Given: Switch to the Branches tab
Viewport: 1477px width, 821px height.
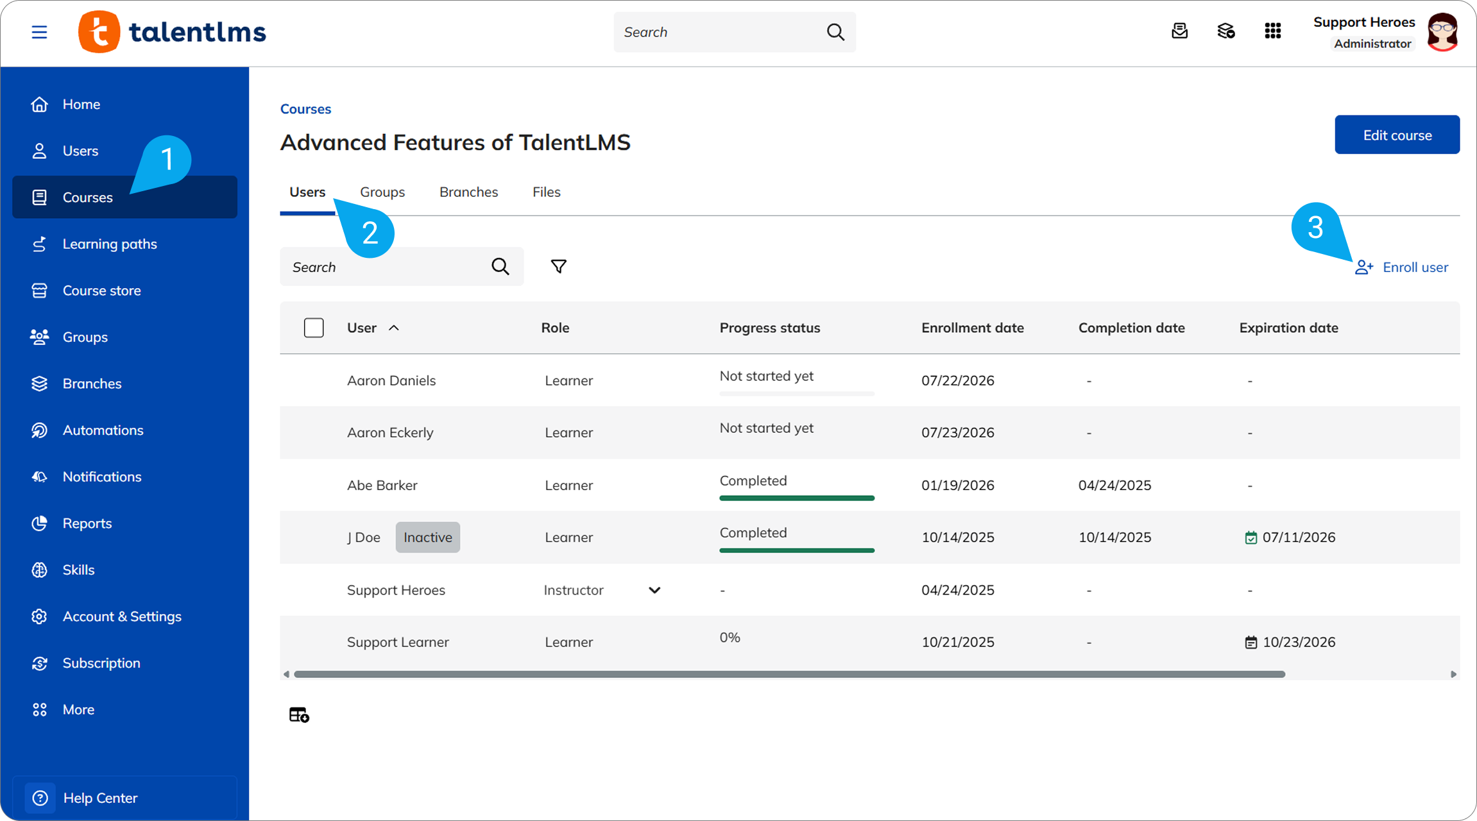Looking at the screenshot, I should [468, 192].
